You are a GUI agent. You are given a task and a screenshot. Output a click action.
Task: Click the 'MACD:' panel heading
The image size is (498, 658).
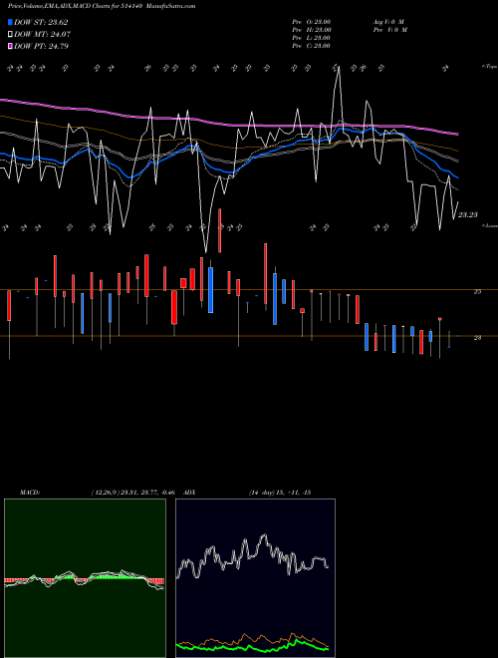pos(30,493)
